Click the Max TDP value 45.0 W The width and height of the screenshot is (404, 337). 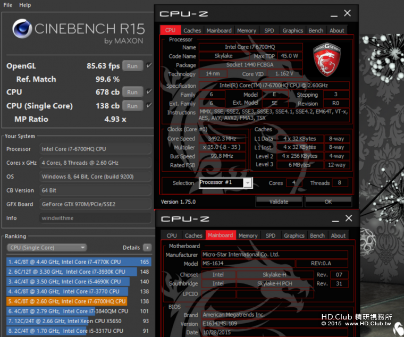pos(290,56)
